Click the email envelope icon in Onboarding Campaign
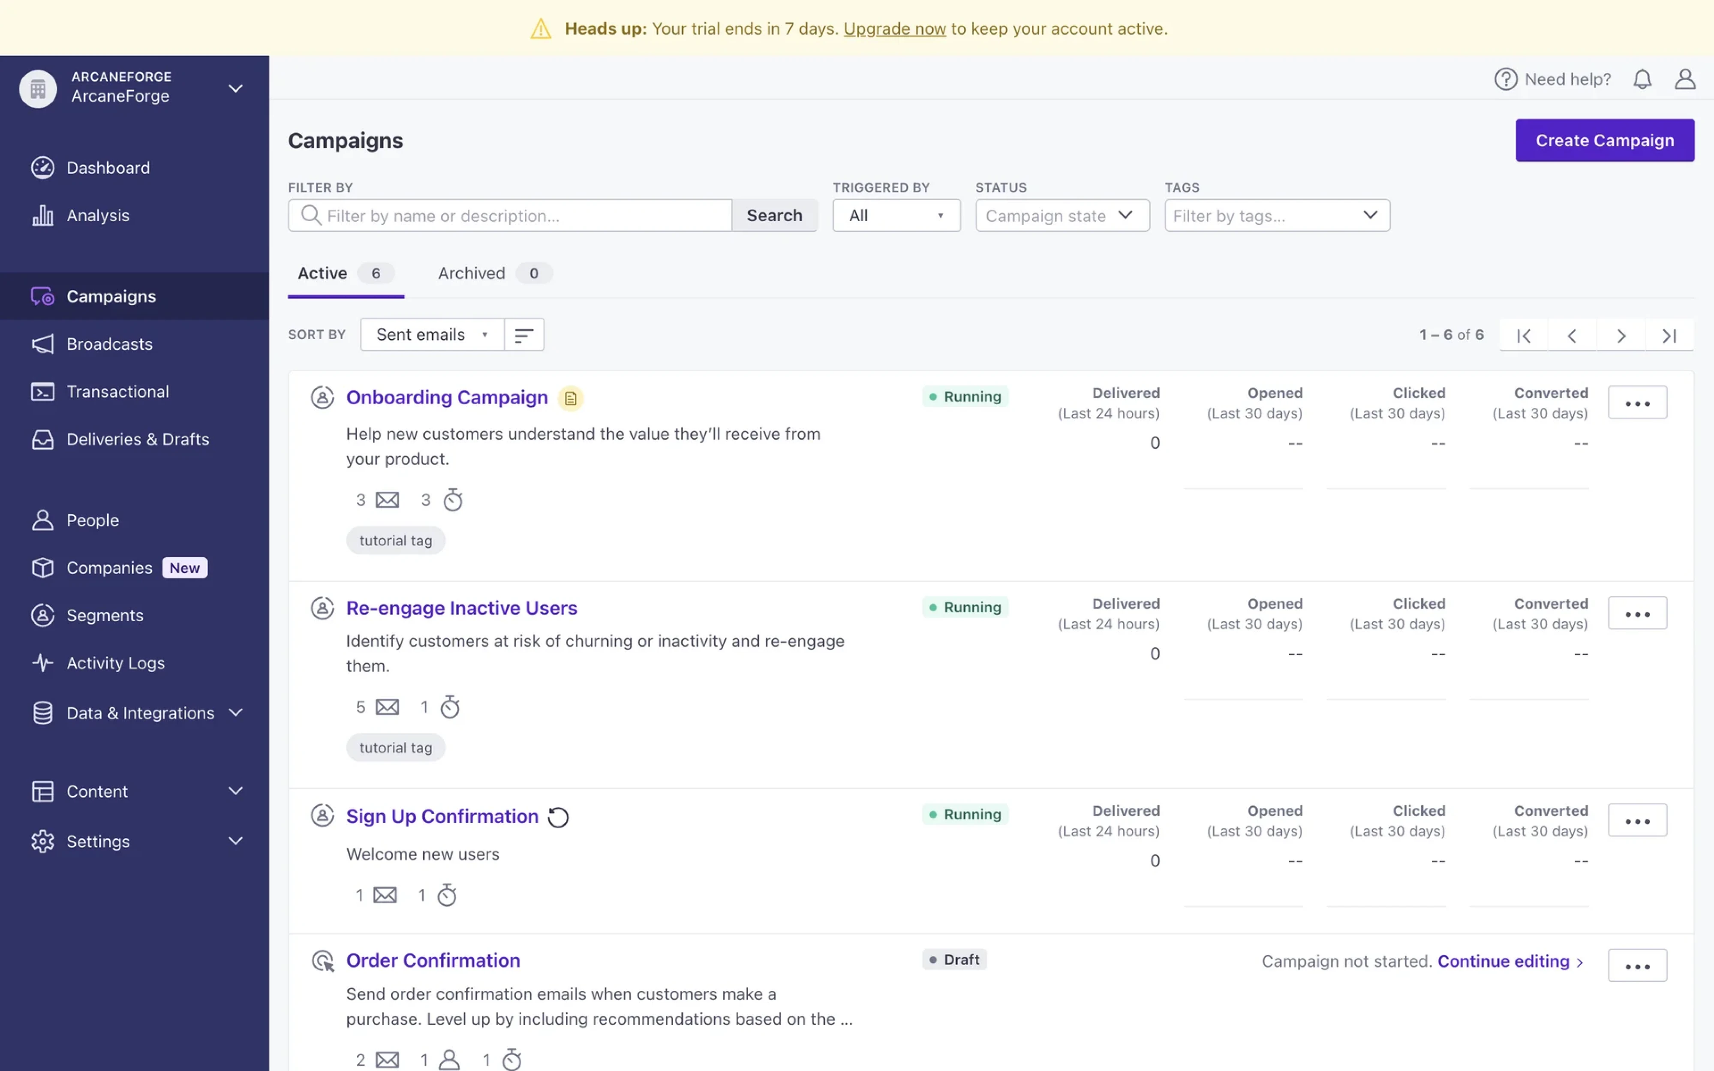 tap(388, 500)
